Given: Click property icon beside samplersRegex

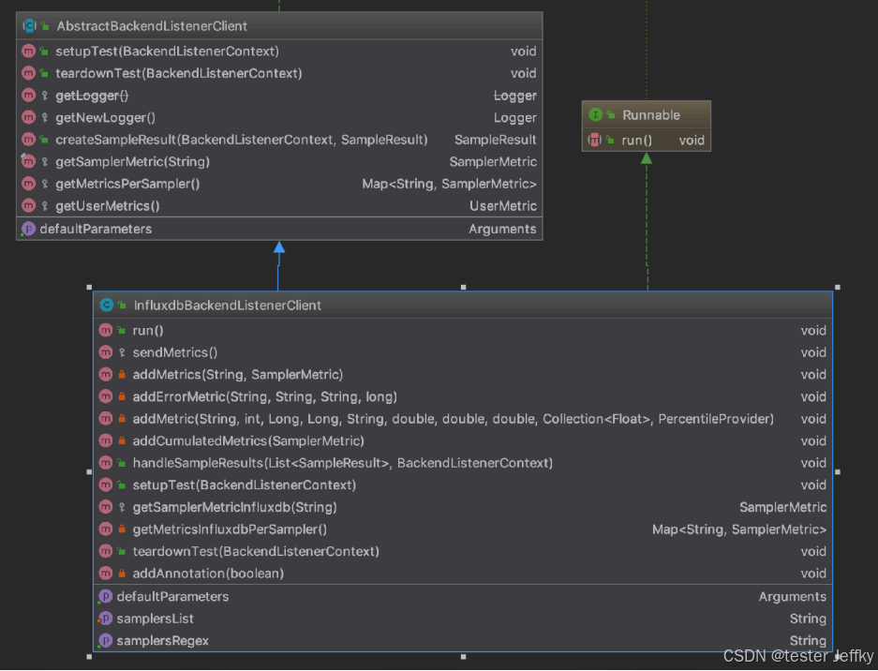Looking at the screenshot, I should point(105,641).
